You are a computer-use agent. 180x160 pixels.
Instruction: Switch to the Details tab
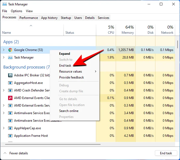[x=90, y=18]
